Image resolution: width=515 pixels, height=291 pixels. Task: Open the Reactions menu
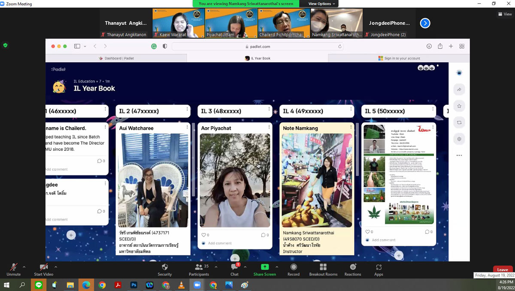(353, 267)
